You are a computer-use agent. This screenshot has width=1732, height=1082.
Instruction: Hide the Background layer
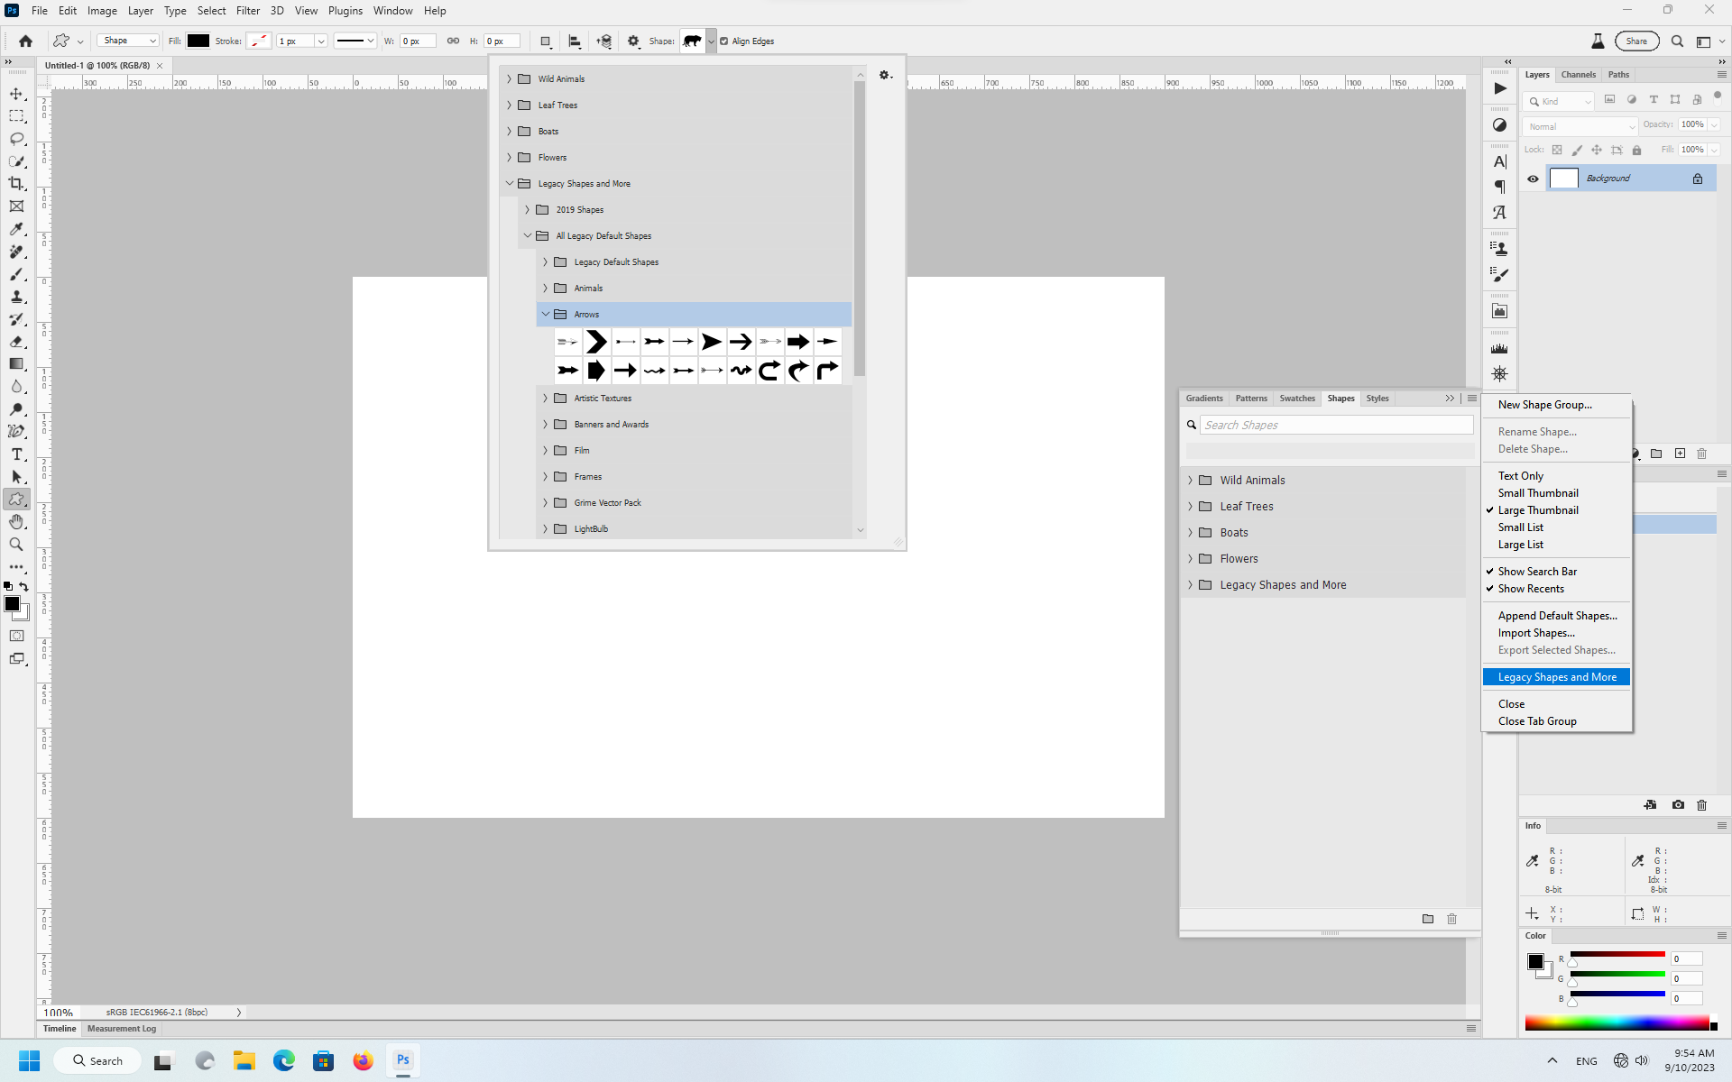click(x=1533, y=179)
